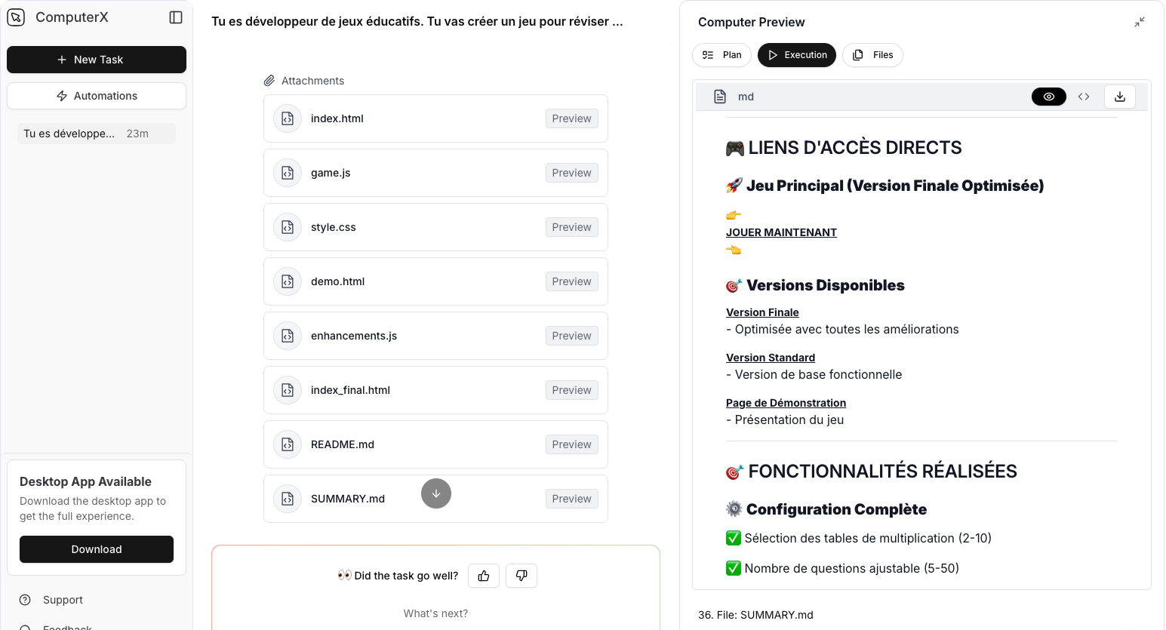Switch to rendered preview eye view
Viewport: 1166px width, 630px height.
pos(1049,97)
